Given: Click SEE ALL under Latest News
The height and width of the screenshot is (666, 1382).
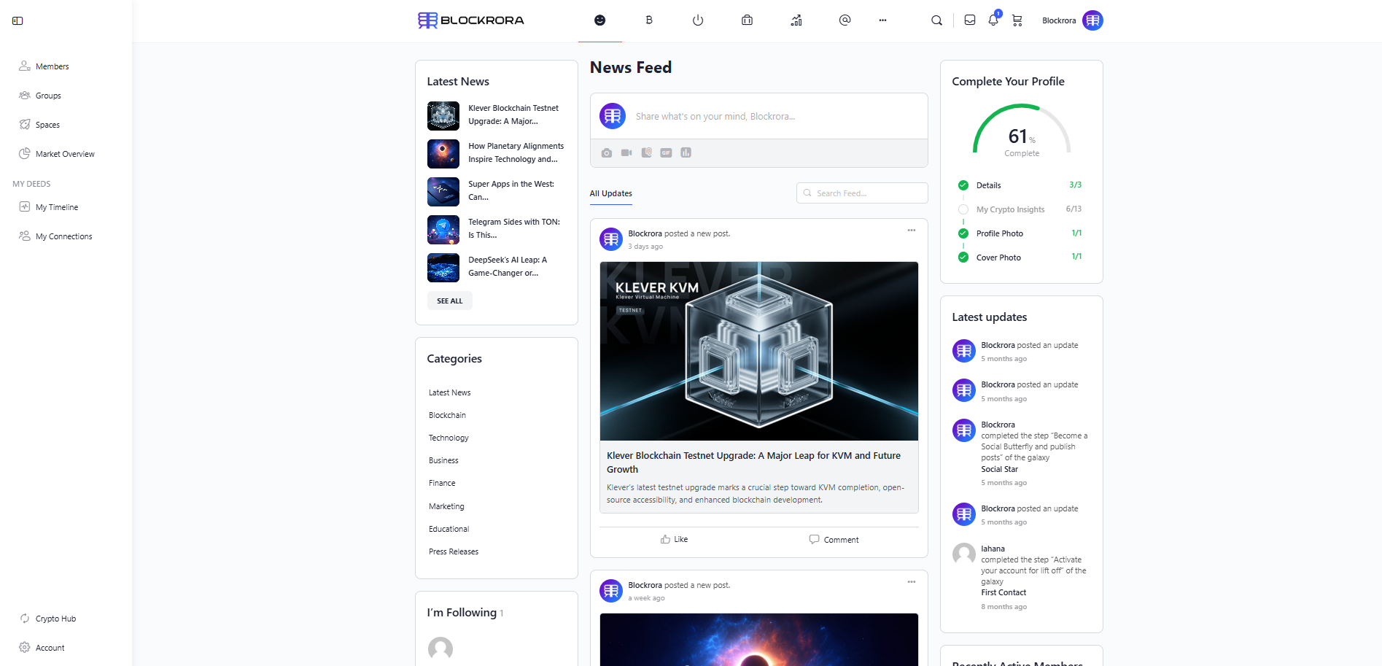Looking at the screenshot, I should click(449, 301).
